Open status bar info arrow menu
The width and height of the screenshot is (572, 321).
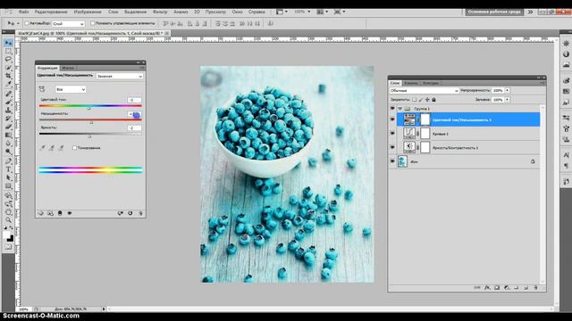(x=104, y=309)
